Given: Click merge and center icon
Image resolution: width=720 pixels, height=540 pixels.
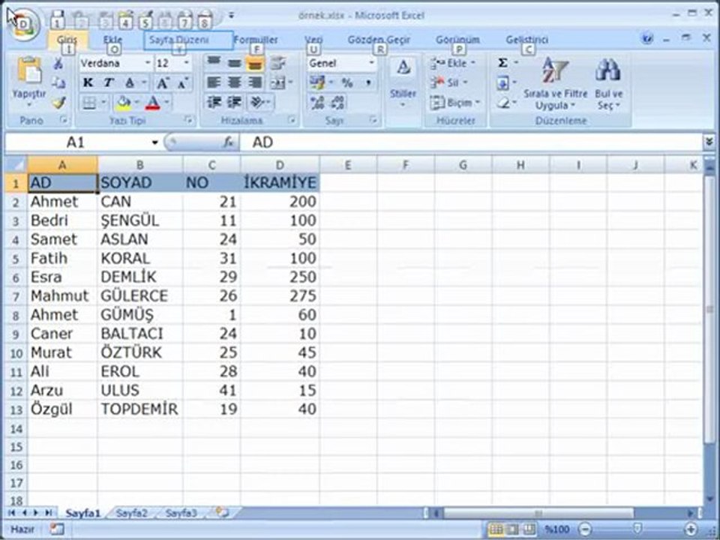Looking at the screenshot, I should (277, 82).
